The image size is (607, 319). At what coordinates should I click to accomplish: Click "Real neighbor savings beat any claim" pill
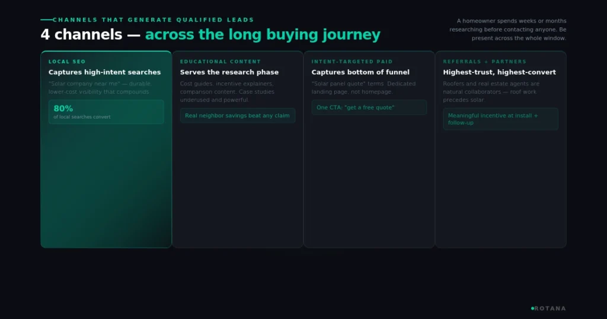pos(237,116)
